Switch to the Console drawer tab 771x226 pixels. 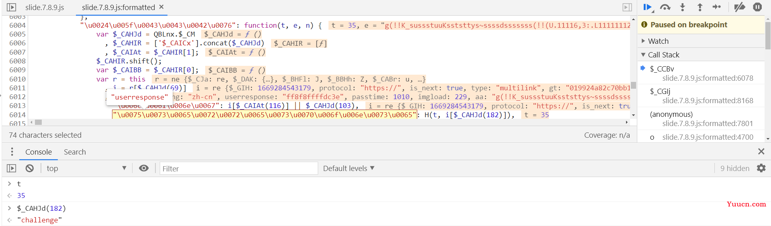coord(39,152)
